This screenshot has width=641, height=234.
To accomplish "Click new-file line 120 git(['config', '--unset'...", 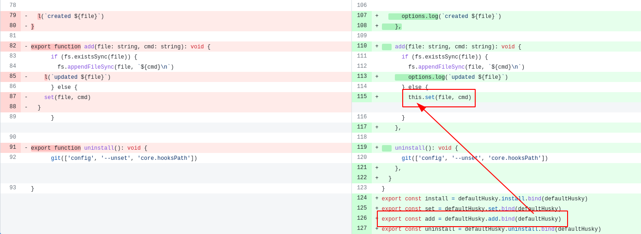I will tap(475, 158).
